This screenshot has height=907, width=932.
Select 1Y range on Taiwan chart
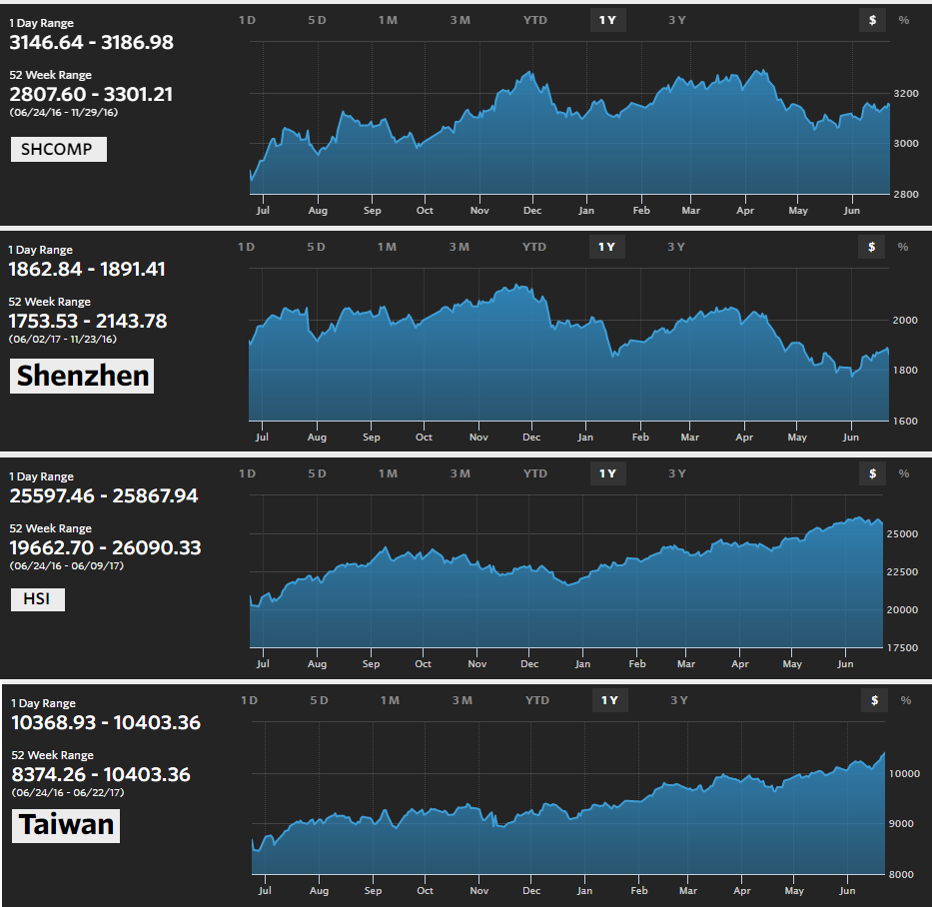[x=609, y=700]
